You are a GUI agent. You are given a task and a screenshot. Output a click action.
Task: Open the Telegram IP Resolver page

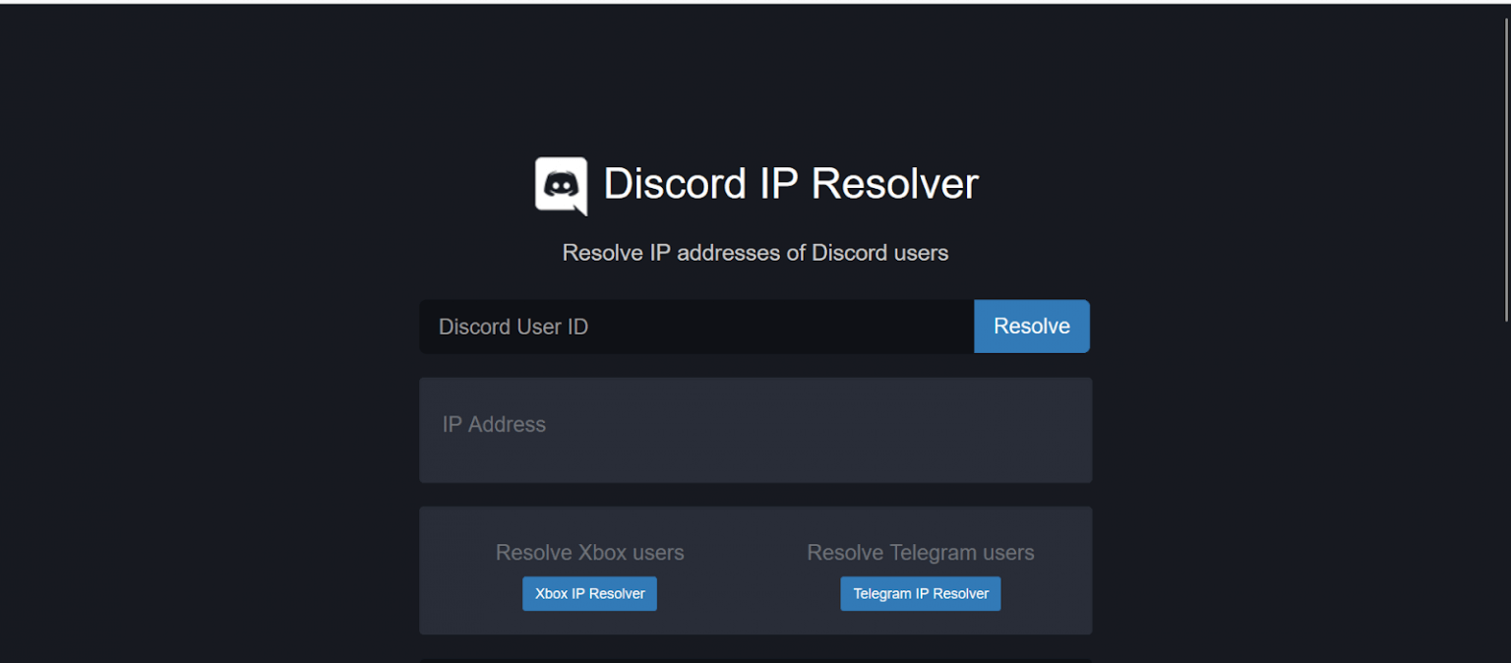(920, 594)
